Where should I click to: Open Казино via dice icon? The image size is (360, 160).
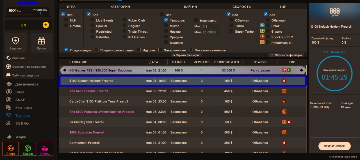(x=28, y=148)
